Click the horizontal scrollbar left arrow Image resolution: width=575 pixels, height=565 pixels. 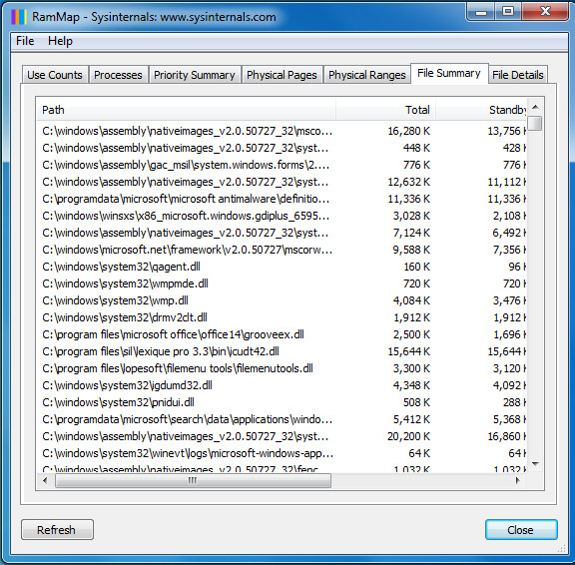click(45, 480)
